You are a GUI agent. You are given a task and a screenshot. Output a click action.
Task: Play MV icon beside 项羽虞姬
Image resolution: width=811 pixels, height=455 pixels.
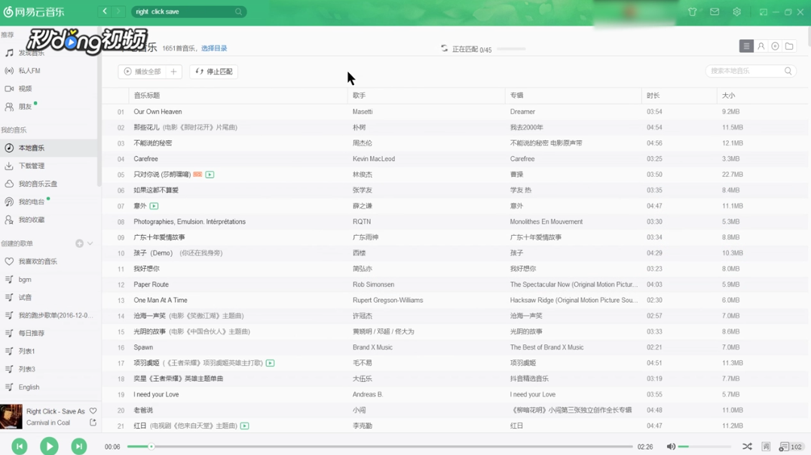[270, 363]
